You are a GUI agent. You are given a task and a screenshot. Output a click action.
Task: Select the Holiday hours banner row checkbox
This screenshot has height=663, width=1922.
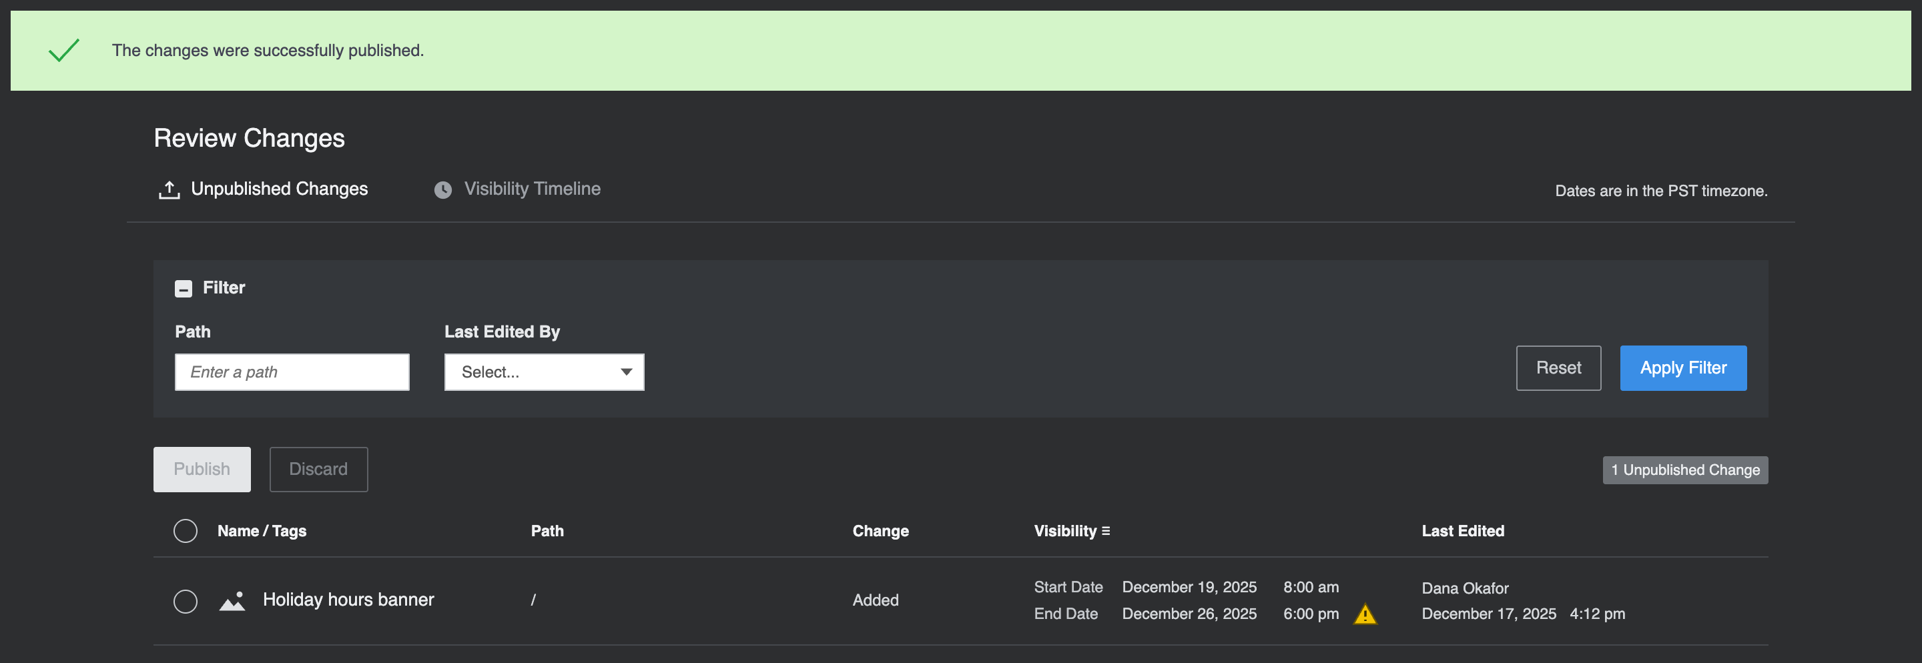(x=185, y=601)
